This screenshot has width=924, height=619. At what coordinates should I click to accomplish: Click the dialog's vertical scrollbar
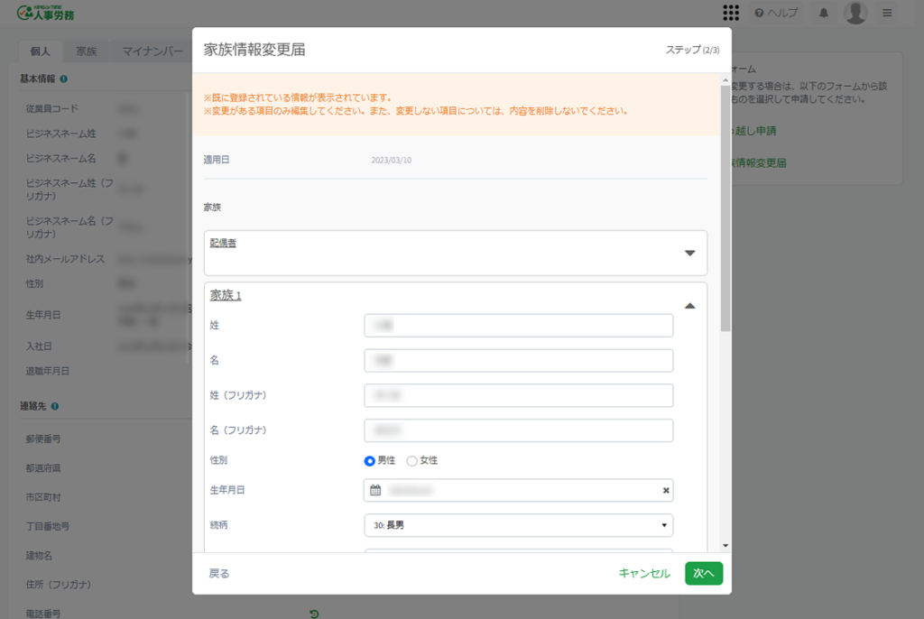[725, 208]
